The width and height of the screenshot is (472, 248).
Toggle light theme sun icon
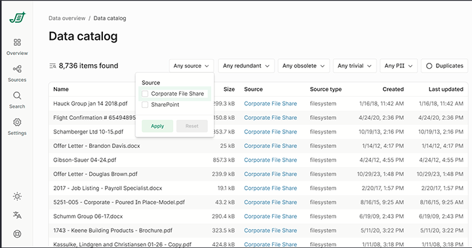click(17, 196)
